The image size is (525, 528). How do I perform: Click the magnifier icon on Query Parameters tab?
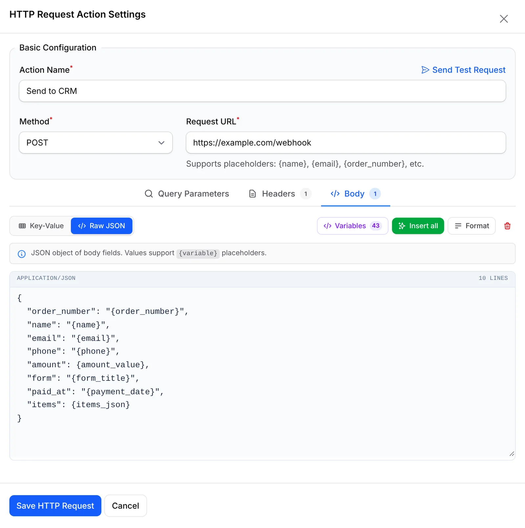coord(149,194)
